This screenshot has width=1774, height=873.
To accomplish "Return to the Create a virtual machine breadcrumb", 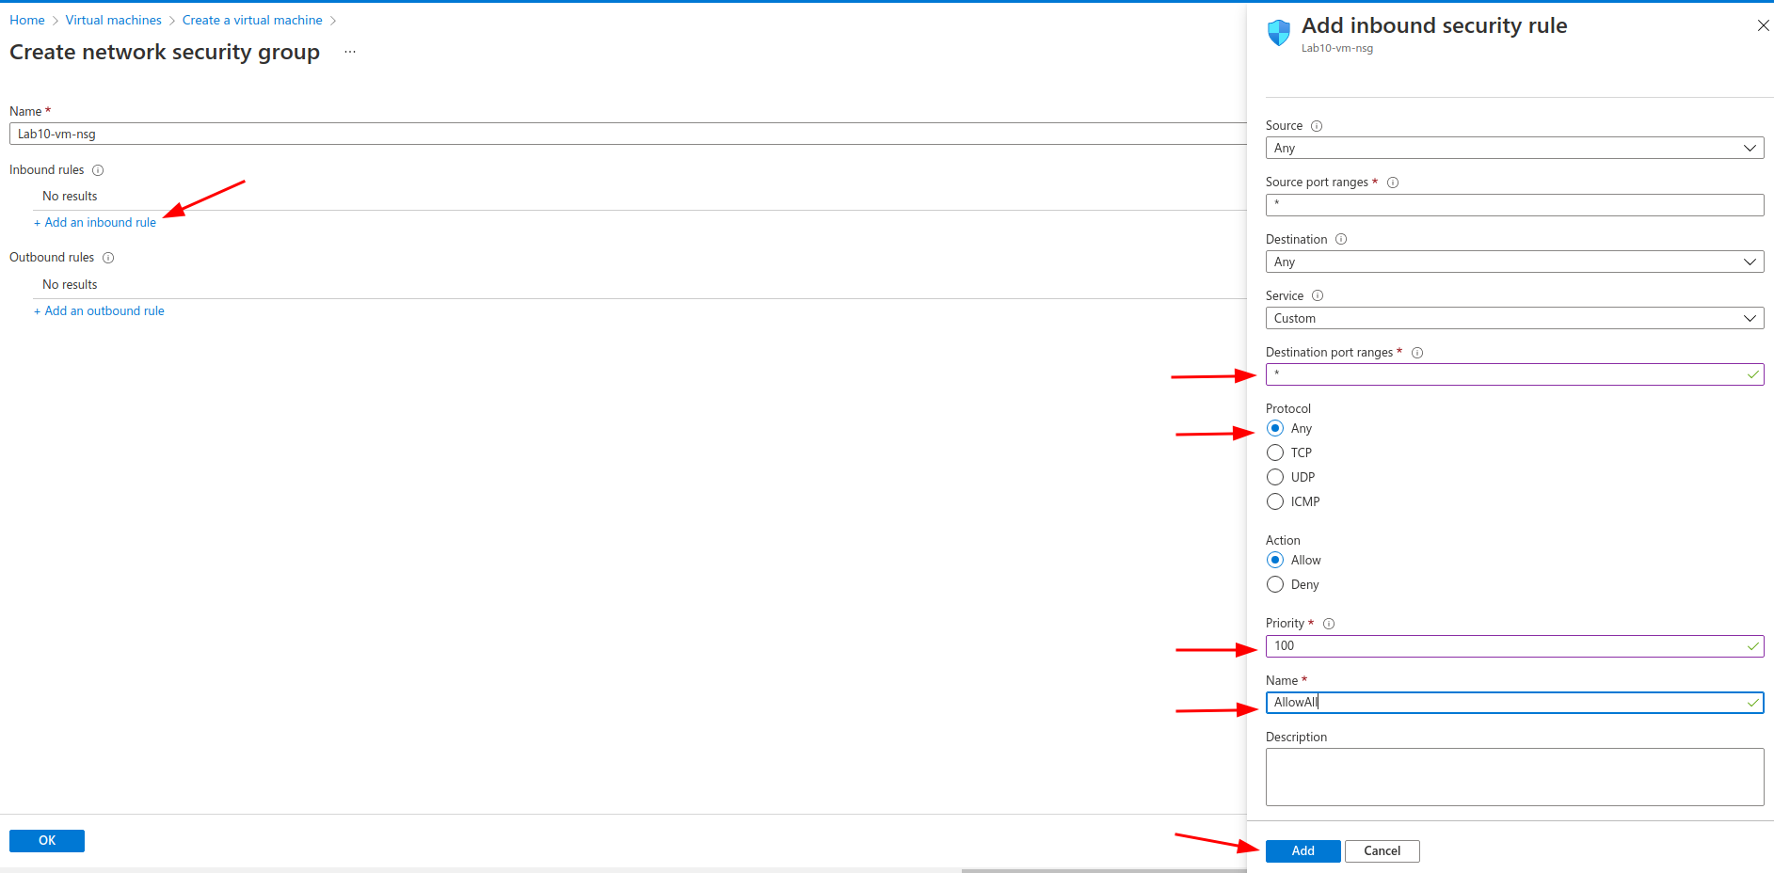I will [x=252, y=20].
